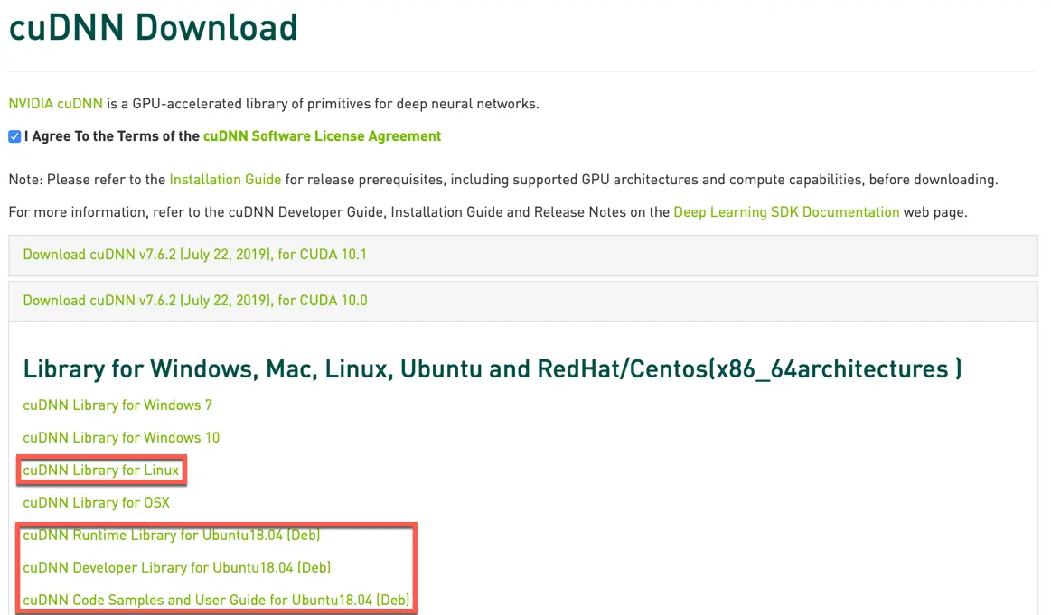This screenshot has height=615, width=1051.
Task: Open the Installation Guide link
Action: [x=225, y=180]
